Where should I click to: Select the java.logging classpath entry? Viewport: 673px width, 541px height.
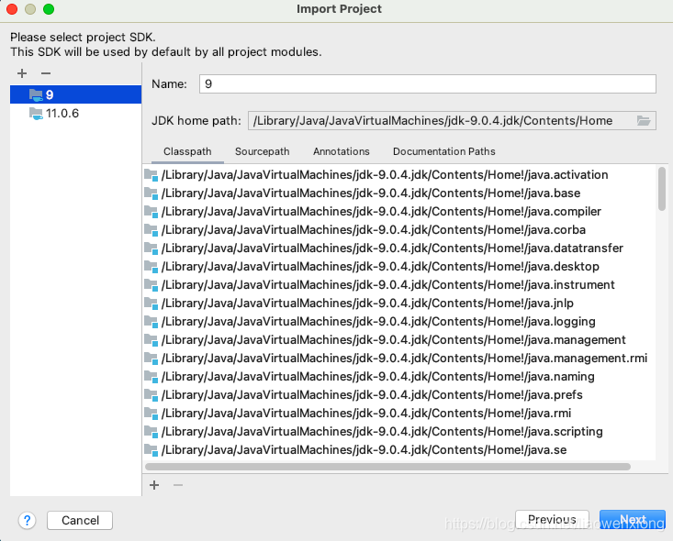399,322
